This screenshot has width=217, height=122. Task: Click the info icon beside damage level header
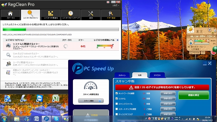[118, 40]
